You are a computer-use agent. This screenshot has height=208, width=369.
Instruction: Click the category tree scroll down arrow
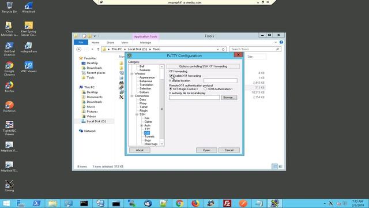pos(161,144)
